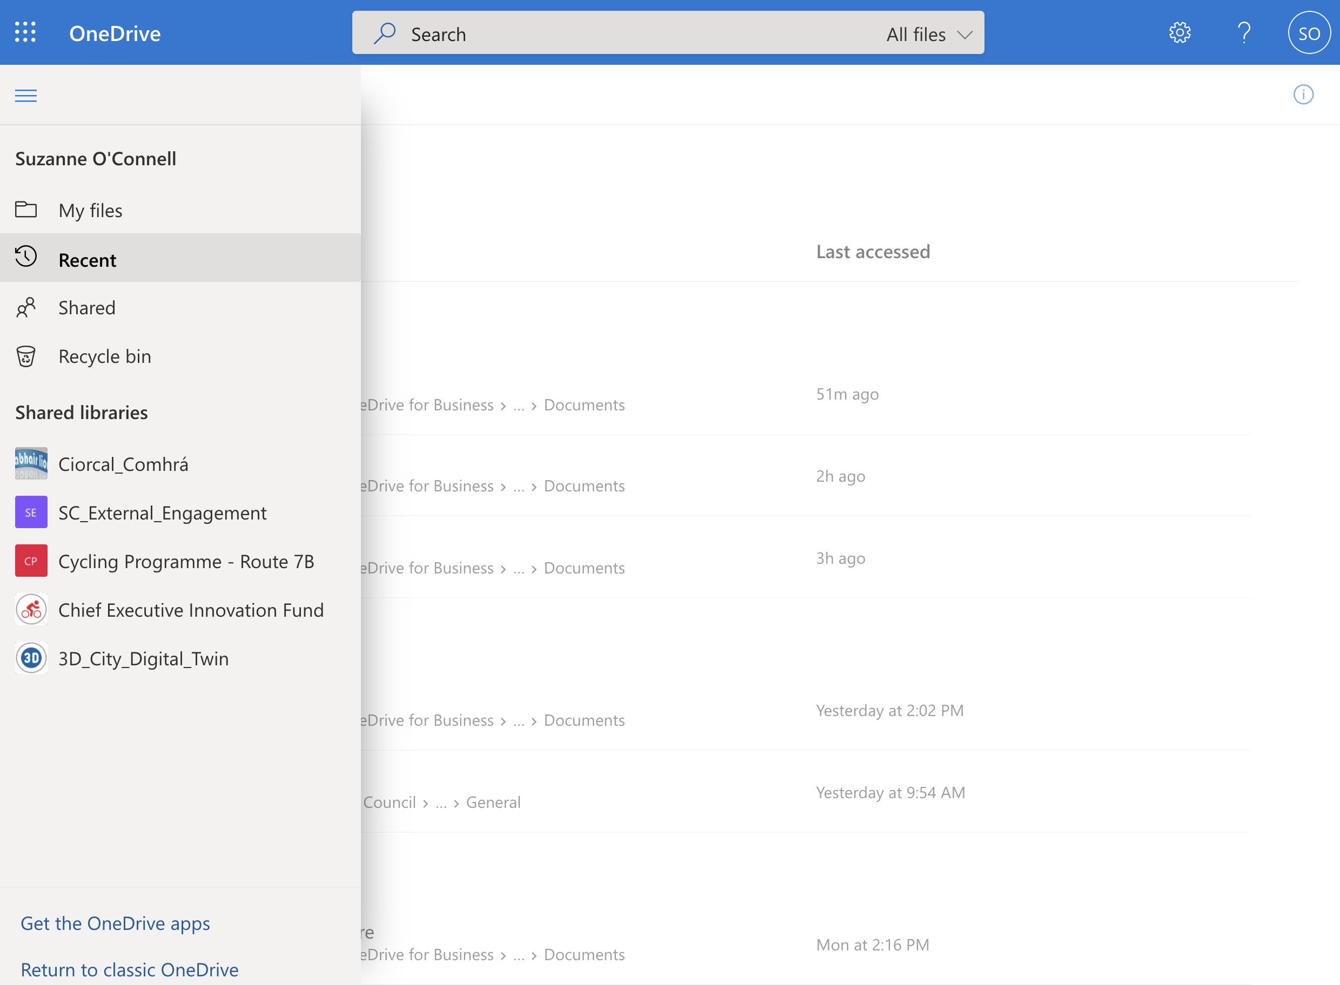Click Get the OneDrive apps link
This screenshot has width=1340, height=985.
(x=115, y=923)
